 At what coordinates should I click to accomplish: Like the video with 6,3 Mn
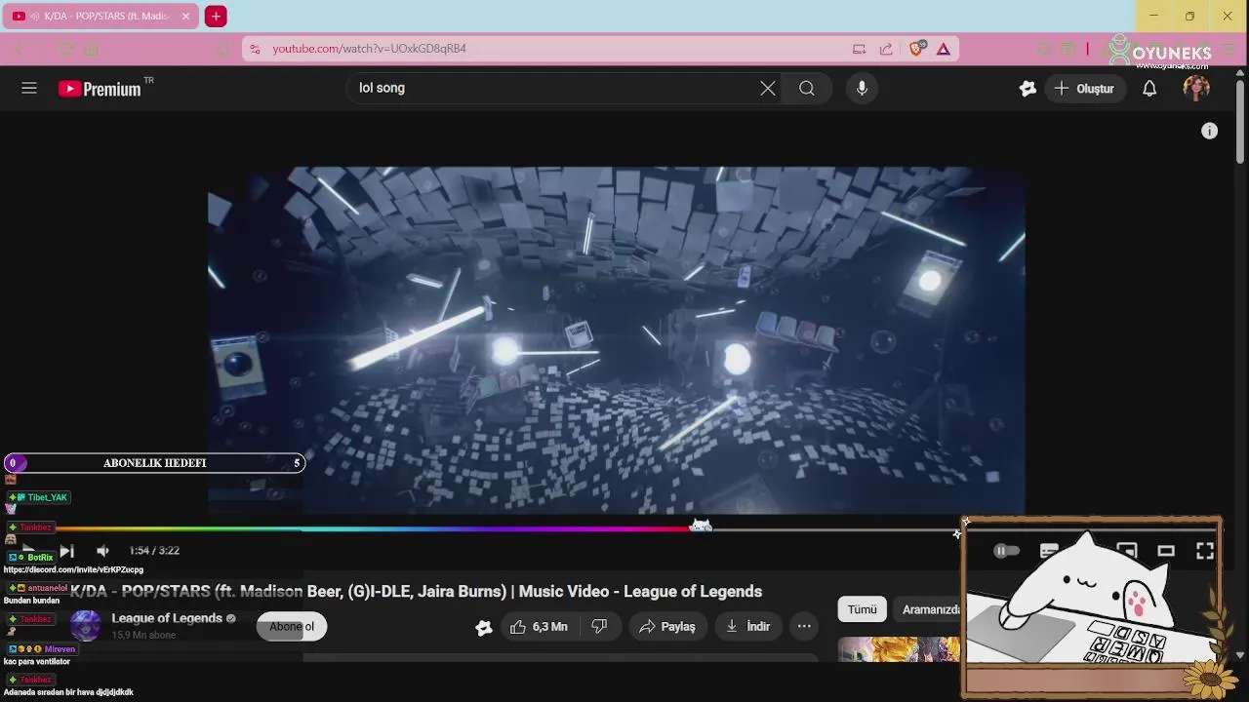538,627
